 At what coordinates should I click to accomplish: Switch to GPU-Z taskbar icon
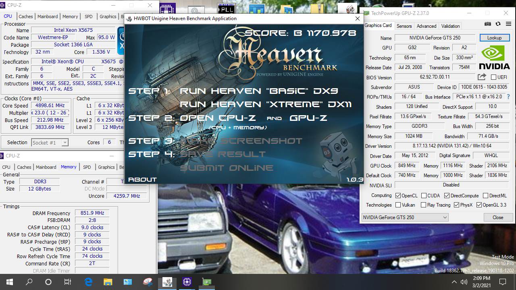pyautogui.click(x=206, y=282)
